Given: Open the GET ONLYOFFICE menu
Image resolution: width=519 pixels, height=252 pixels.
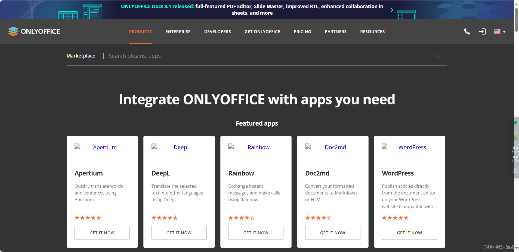Looking at the screenshot, I should (x=262, y=32).
